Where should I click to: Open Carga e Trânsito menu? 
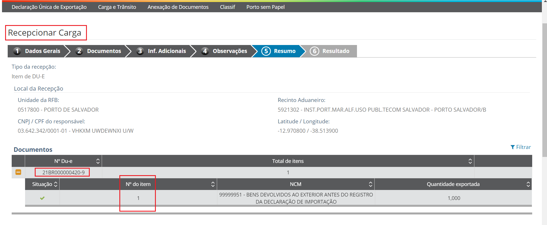(x=117, y=7)
